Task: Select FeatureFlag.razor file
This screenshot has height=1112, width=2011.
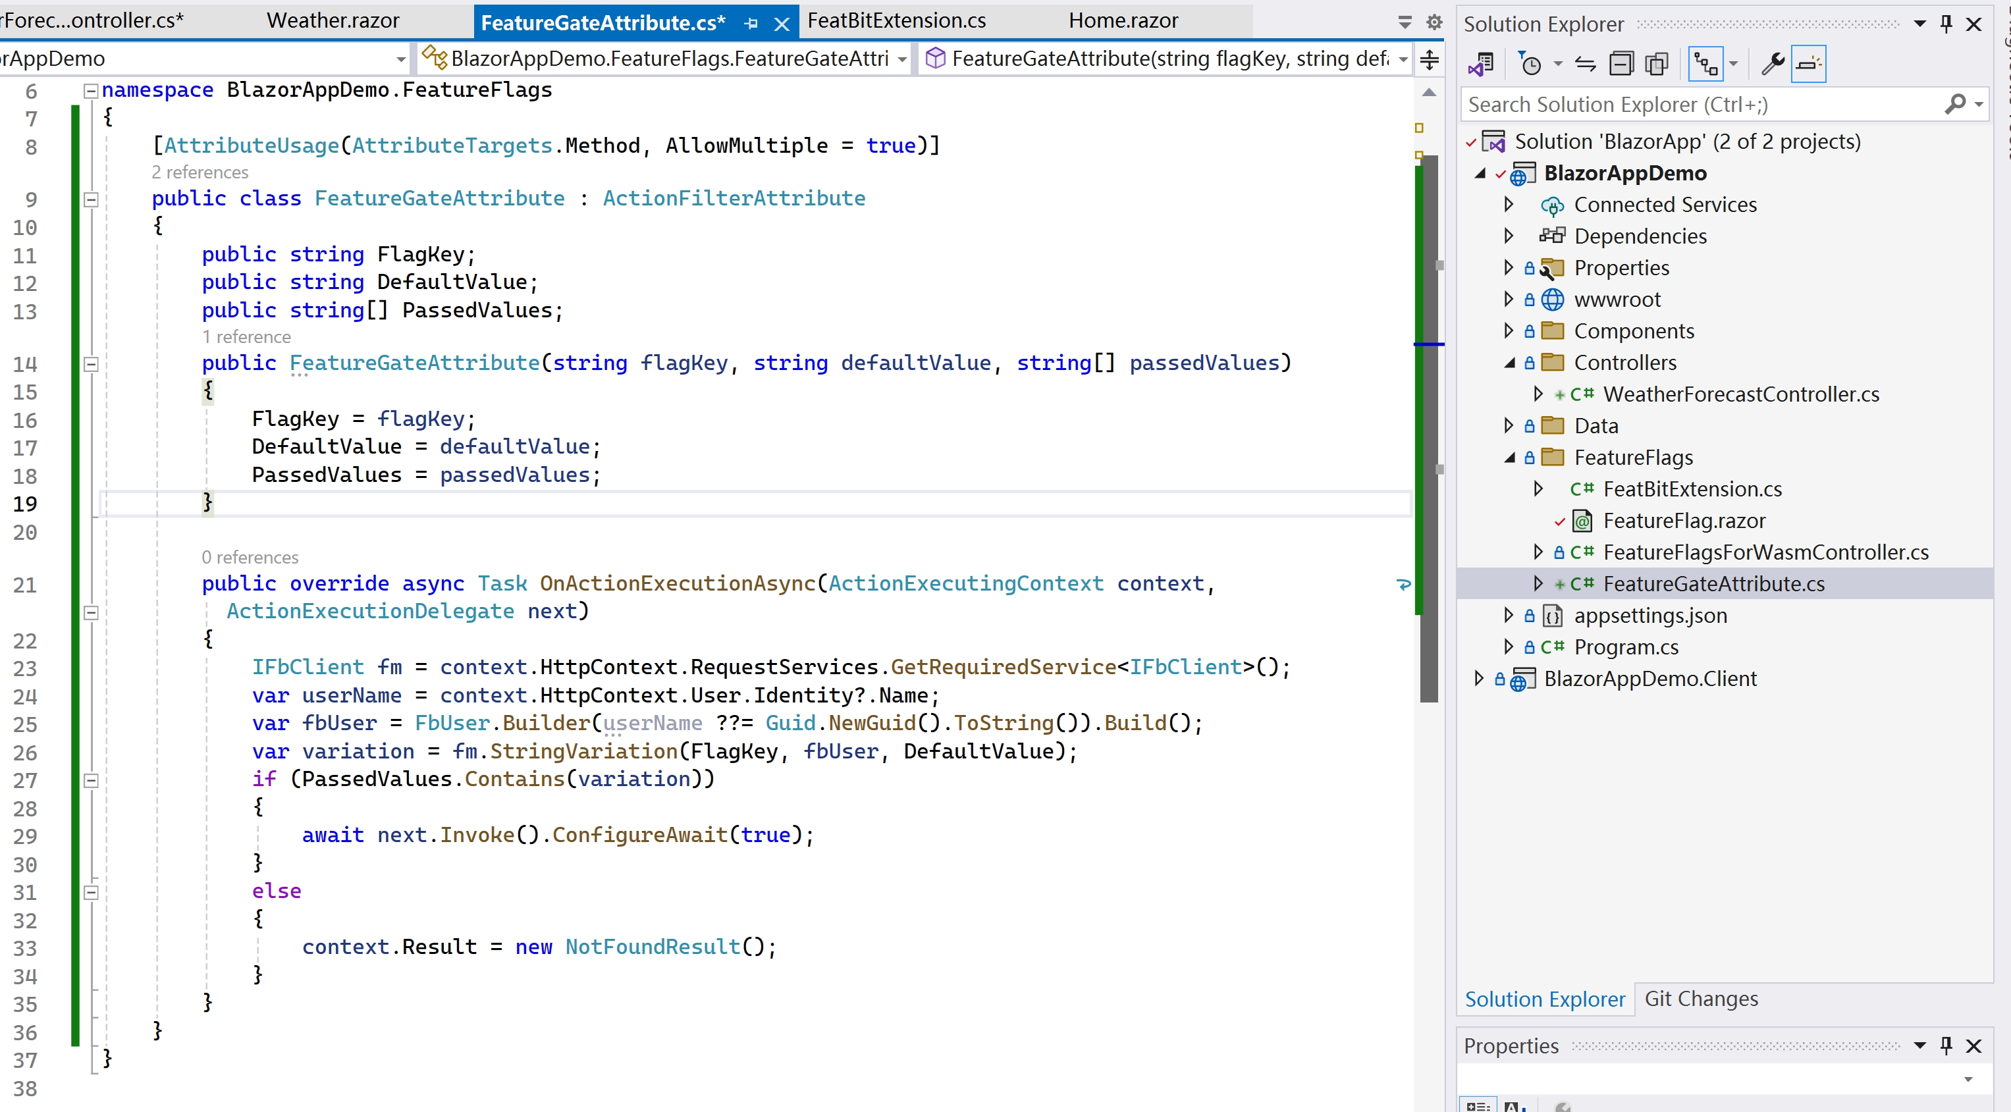Action: coord(1683,521)
